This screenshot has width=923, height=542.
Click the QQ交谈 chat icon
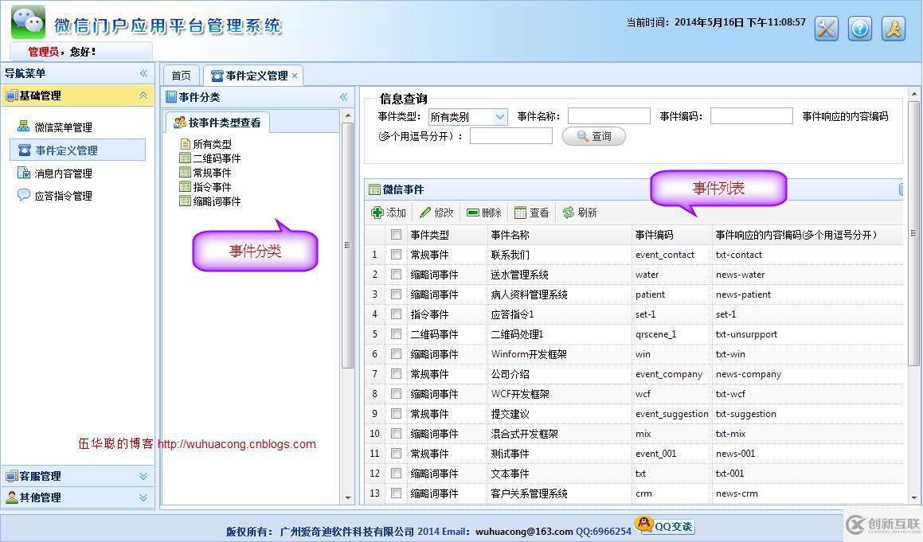click(665, 524)
